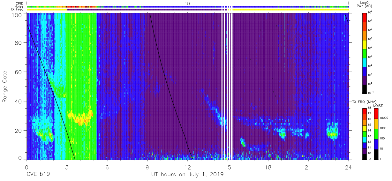The height and width of the screenshot is (181, 392).
Task: Click the UT hours on July 1, 2019 label
Action: (x=187, y=175)
